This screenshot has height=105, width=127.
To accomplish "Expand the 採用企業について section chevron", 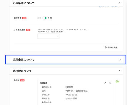I will 120,60.
